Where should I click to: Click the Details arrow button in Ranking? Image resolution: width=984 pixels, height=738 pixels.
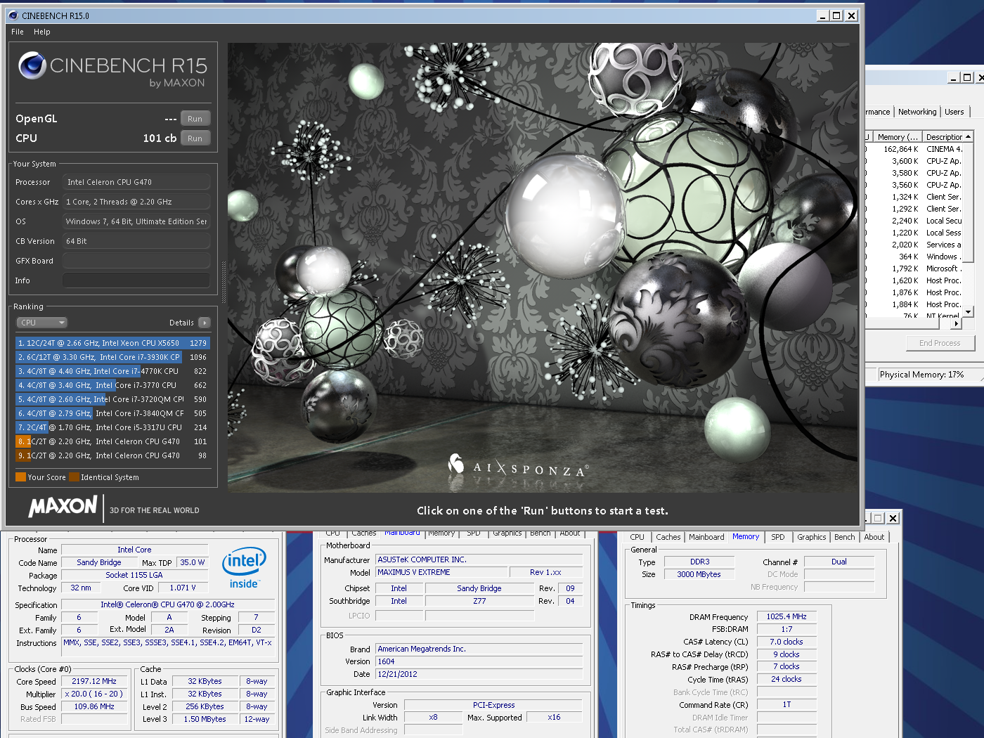pyautogui.click(x=205, y=323)
